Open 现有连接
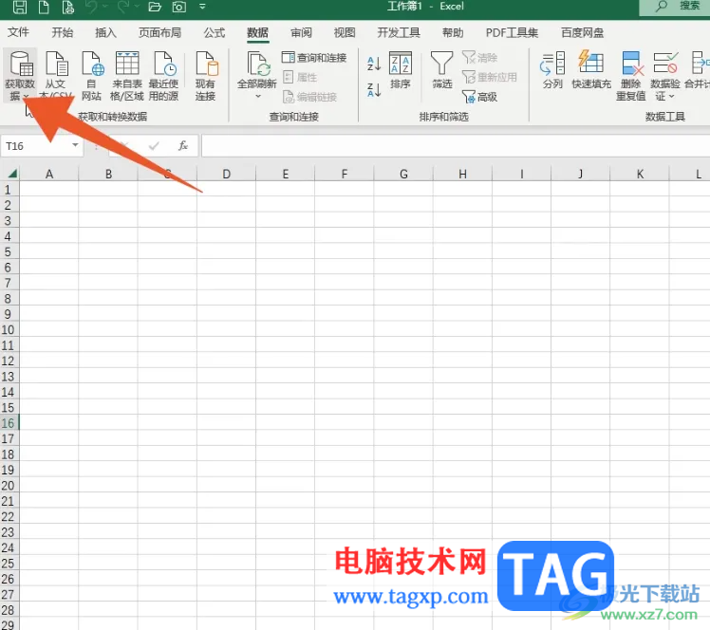710x630 pixels. click(206, 76)
